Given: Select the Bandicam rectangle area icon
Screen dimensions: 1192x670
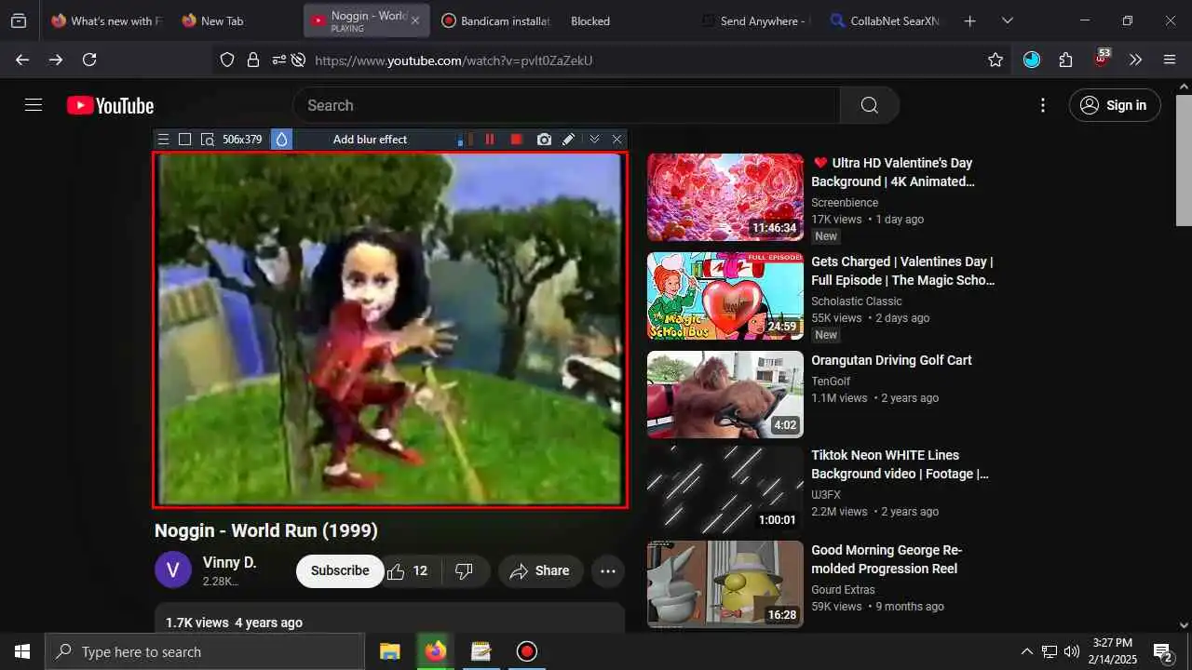Looking at the screenshot, I should coord(184,140).
